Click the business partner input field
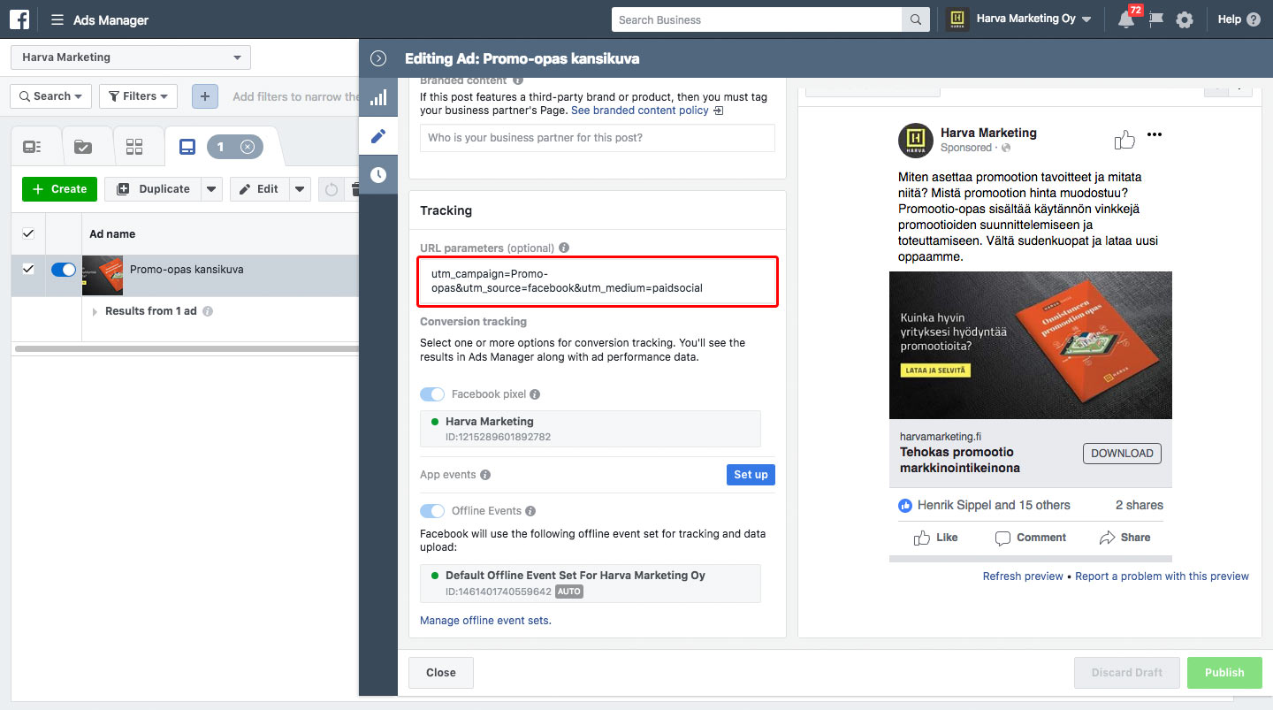The width and height of the screenshot is (1273, 710). (597, 138)
